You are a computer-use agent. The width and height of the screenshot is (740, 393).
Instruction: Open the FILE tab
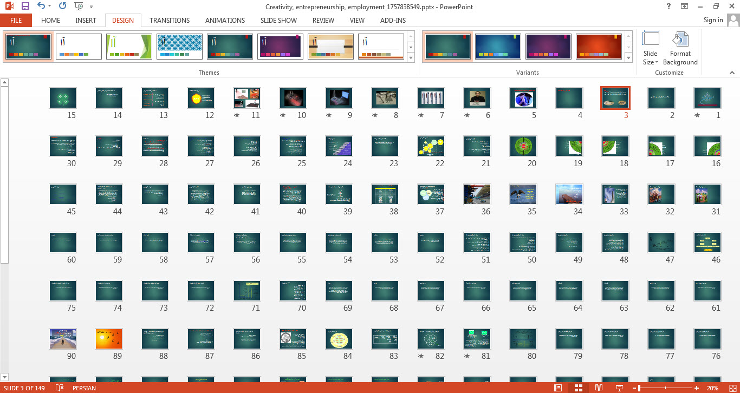tap(16, 20)
